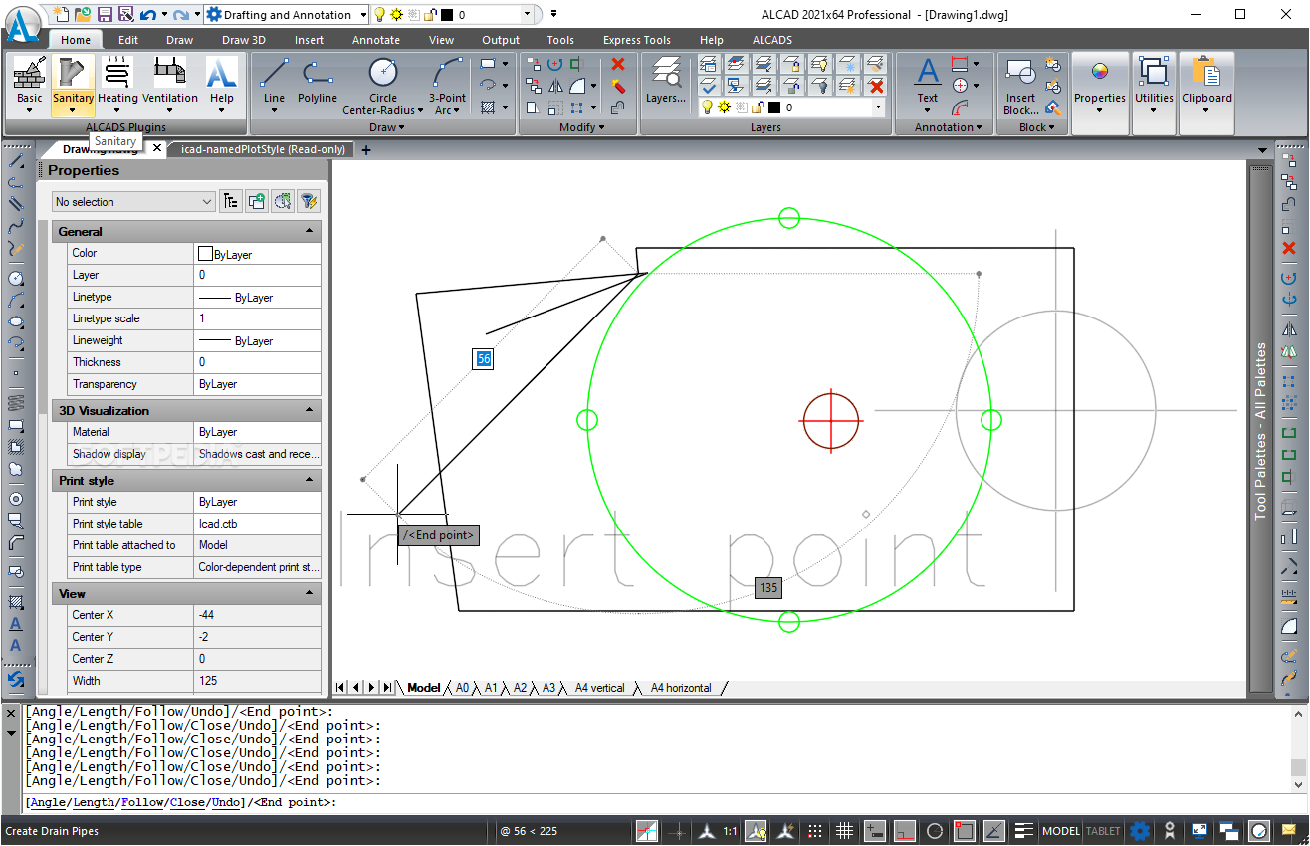
Task: Click the Open file icon in quick access toolbar
Action: click(x=83, y=14)
